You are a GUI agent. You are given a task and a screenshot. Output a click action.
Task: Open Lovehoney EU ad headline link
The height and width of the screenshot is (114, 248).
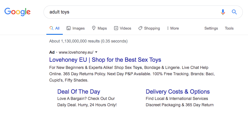(105, 60)
